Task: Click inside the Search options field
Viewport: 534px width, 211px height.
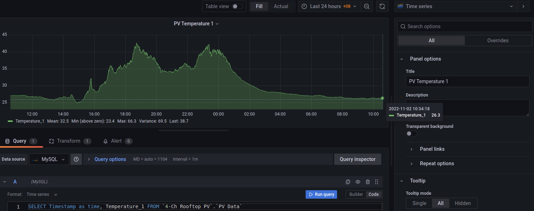Action: [464, 26]
